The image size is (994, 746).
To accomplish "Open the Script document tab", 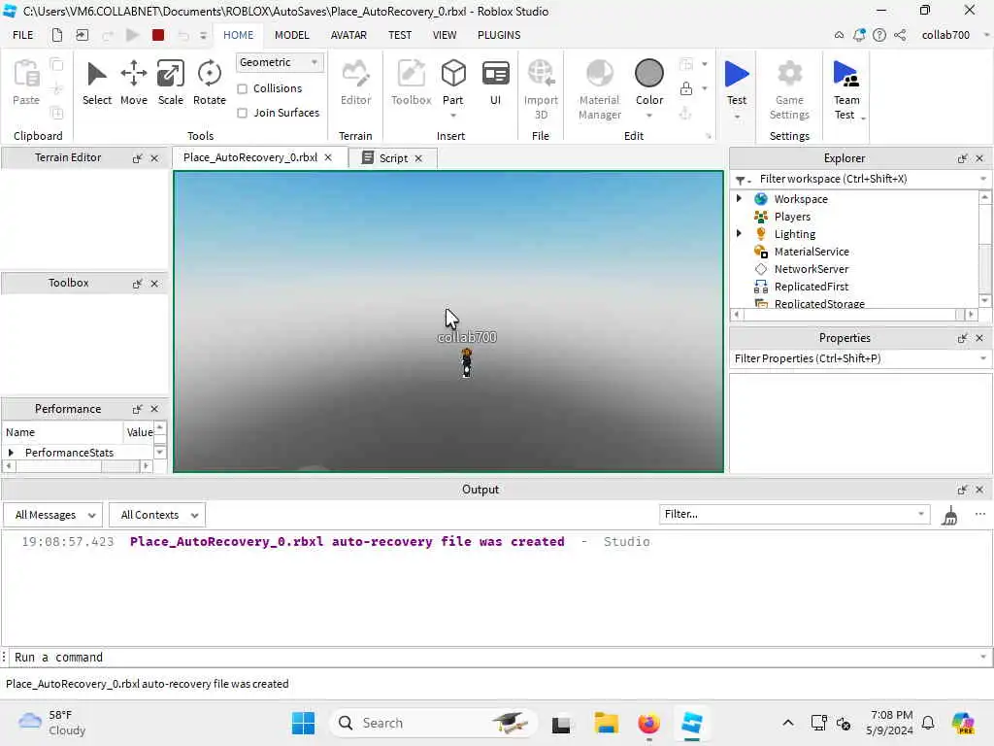I will [x=393, y=158].
